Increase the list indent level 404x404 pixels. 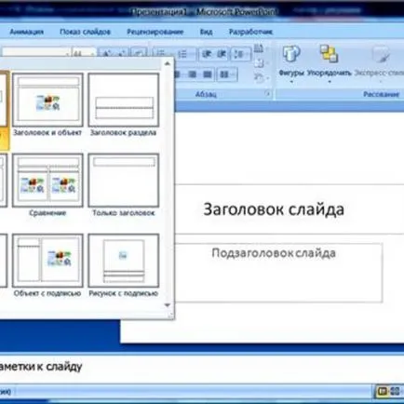(x=222, y=54)
